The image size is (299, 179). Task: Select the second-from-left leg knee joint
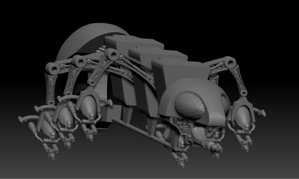[x=79, y=61]
